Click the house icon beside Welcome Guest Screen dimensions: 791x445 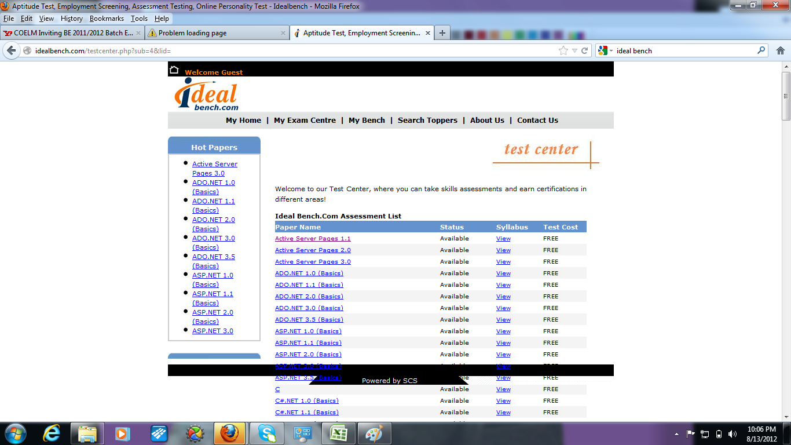(174, 70)
